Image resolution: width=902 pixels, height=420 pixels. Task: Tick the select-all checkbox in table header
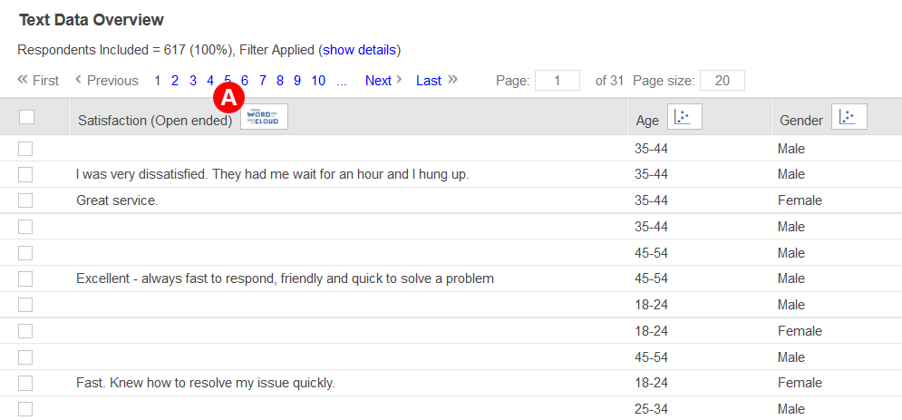pos(26,117)
